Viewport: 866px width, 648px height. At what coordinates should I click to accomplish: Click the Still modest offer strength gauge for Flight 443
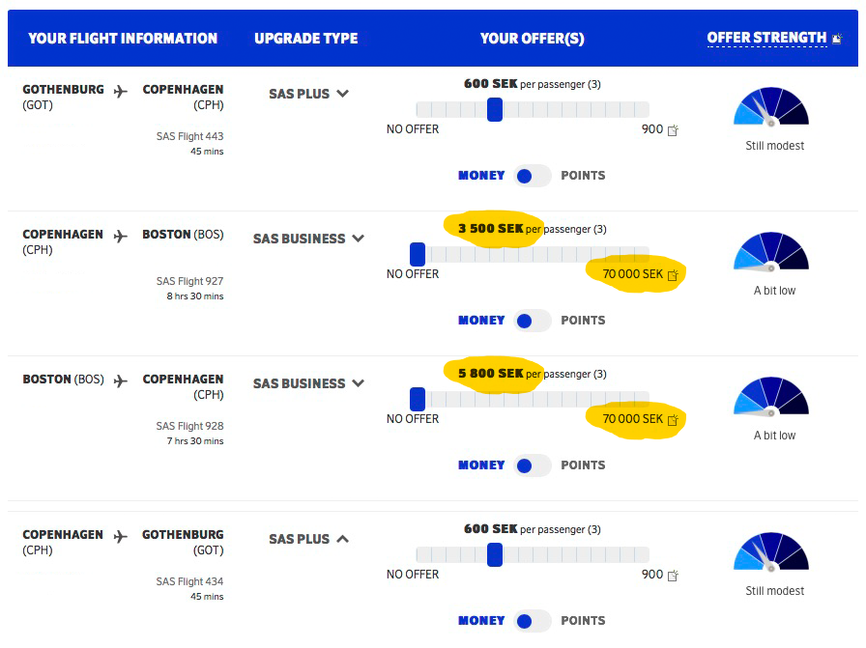(x=771, y=106)
